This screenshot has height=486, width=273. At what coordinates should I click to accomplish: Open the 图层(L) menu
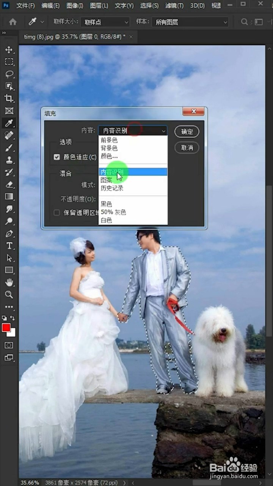pos(99,6)
